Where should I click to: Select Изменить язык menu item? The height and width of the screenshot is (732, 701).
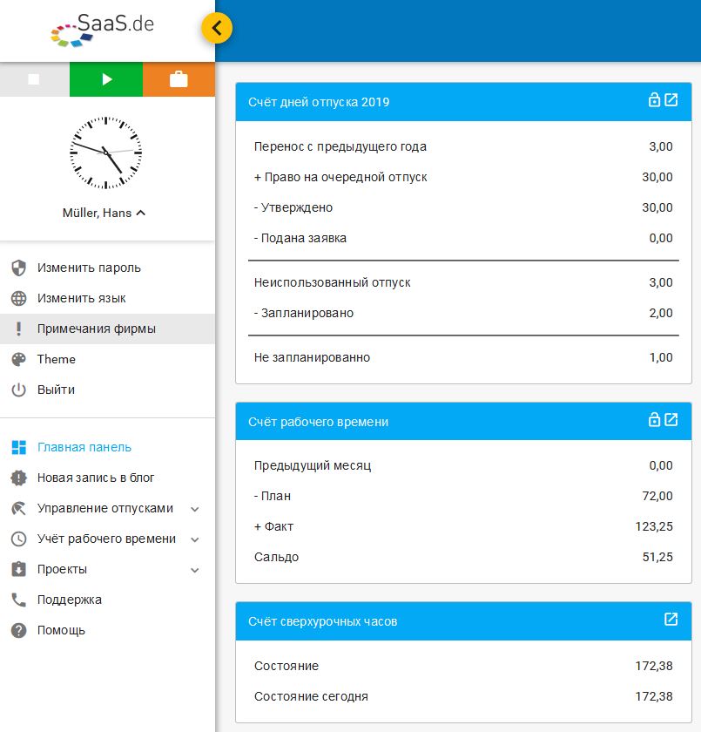pyautogui.click(x=81, y=298)
